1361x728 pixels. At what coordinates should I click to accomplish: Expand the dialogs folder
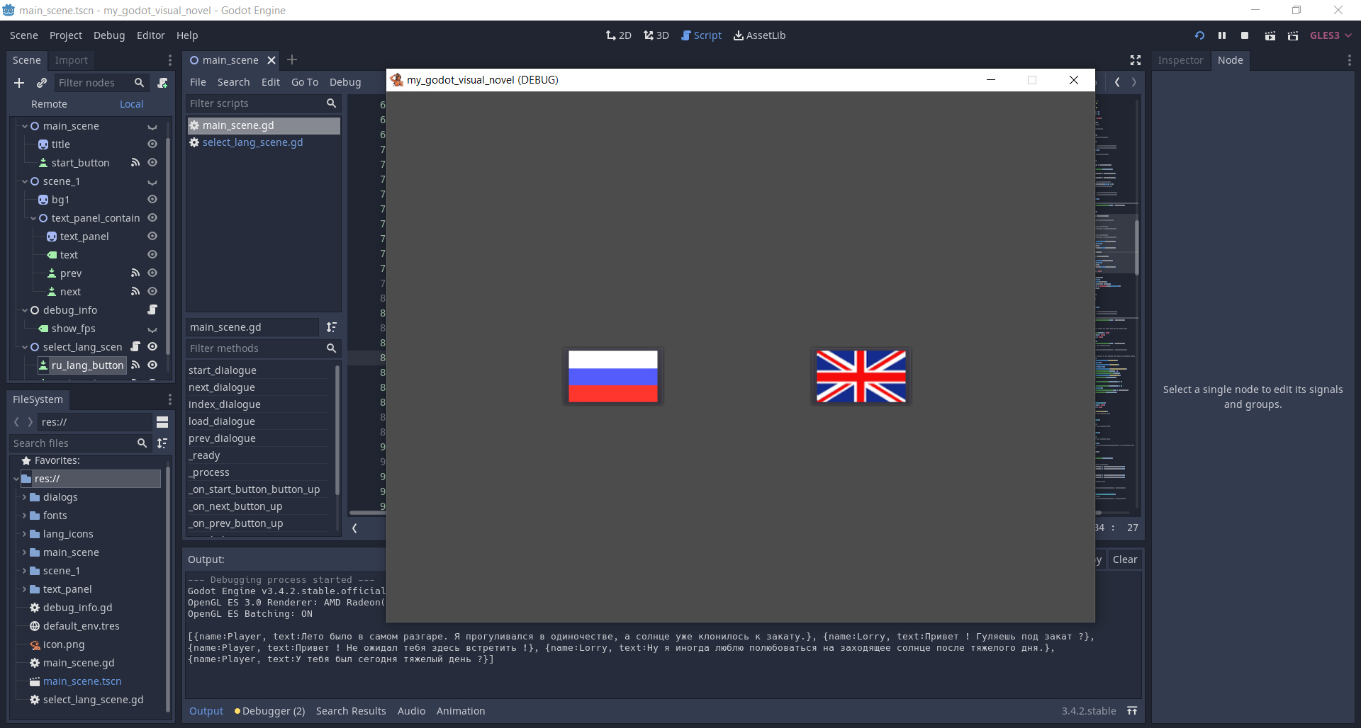coord(24,497)
